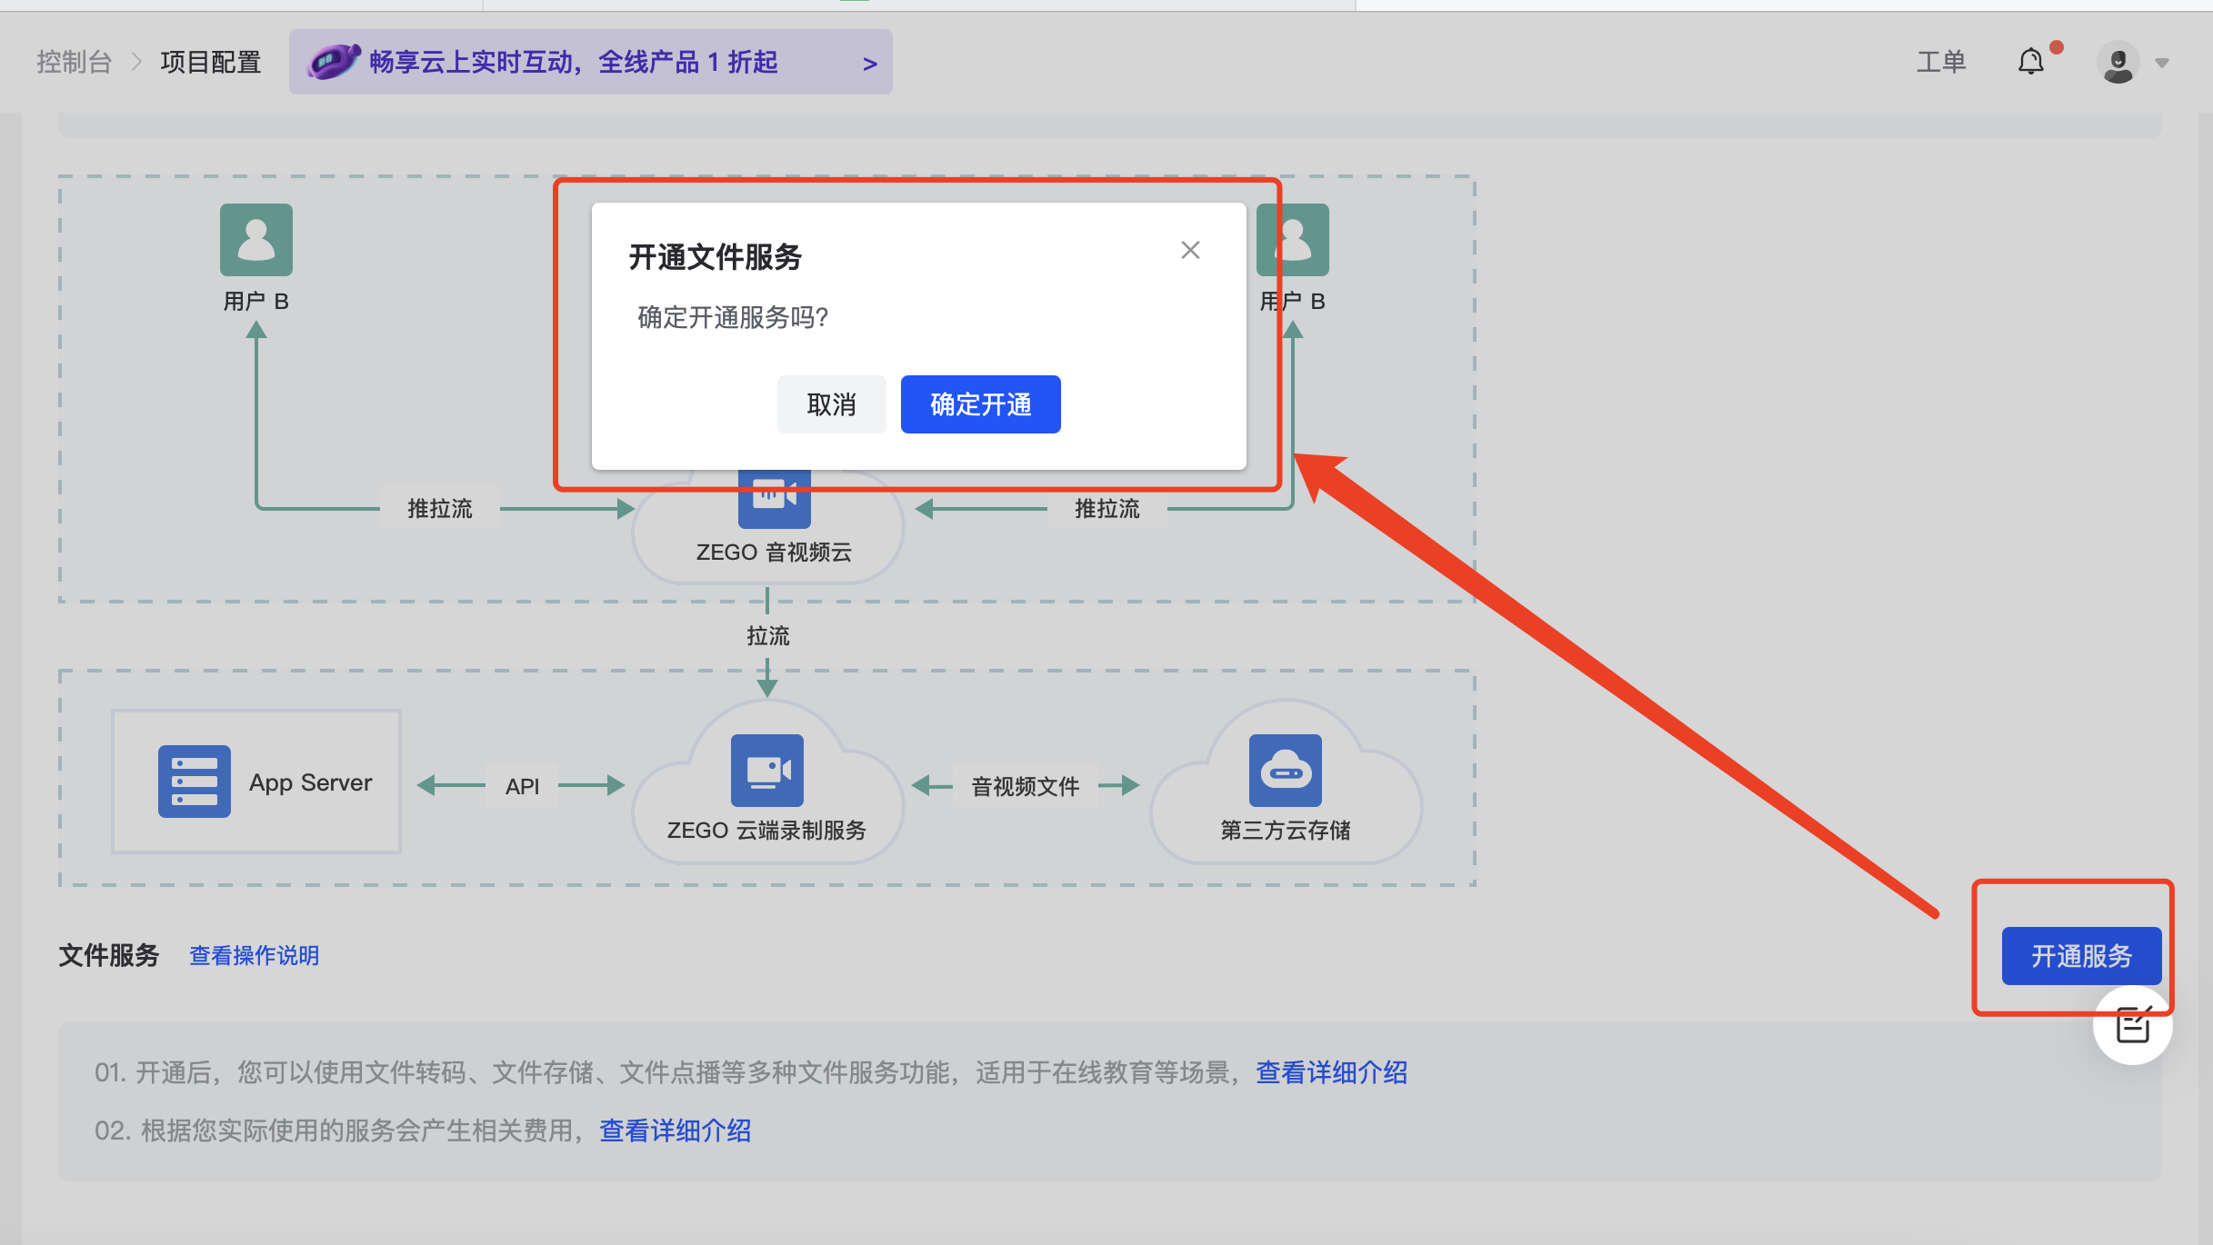The width and height of the screenshot is (2213, 1245).
Task: Close the 开通文件服务 dialog
Action: (1190, 250)
